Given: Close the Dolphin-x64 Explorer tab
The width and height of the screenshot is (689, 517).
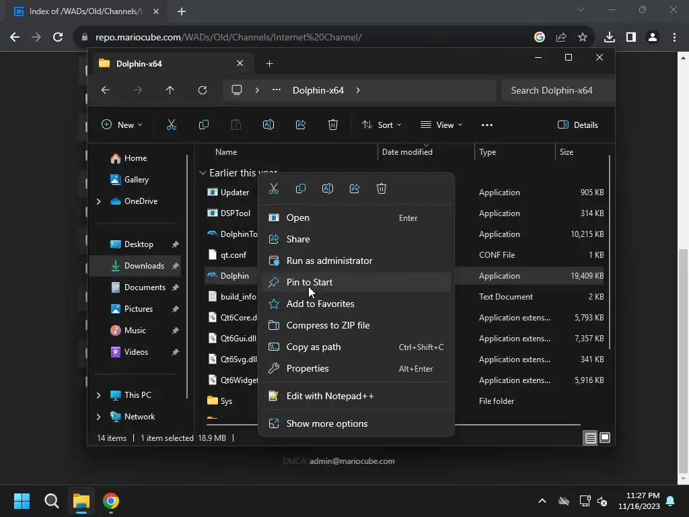Looking at the screenshot, I should pos(240,63).
